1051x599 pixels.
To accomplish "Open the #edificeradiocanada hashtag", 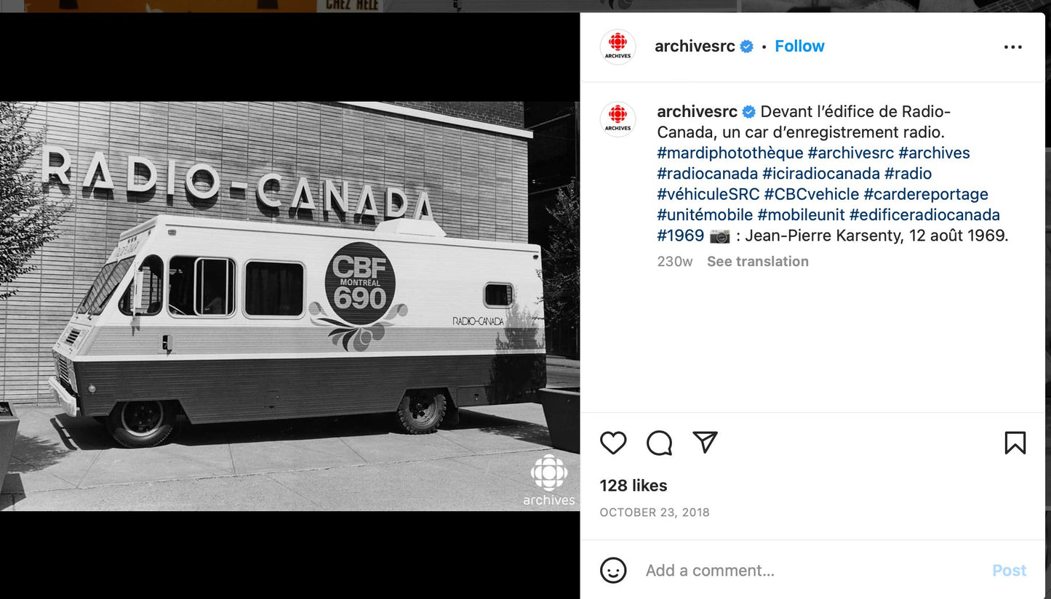I will point(924,215).
